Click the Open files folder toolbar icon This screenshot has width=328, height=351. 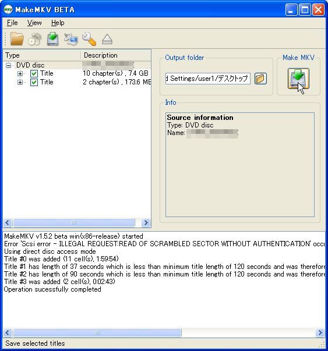coord(17,39)
